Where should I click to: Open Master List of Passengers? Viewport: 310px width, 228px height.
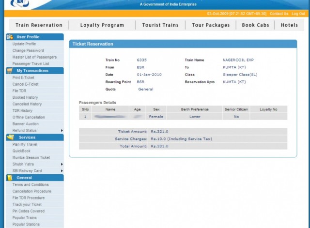pyautogui.click(x=34, y=57)
